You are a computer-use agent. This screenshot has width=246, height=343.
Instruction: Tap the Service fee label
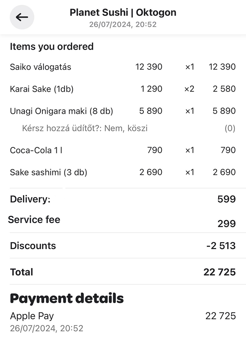click(x=34, y=219)
